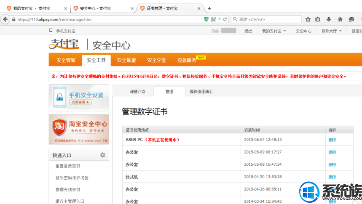The width and height of the screenshot is (362, 204).
Task: Open the address bar history dropdown arrow
Action: click(x=220, y=20)
